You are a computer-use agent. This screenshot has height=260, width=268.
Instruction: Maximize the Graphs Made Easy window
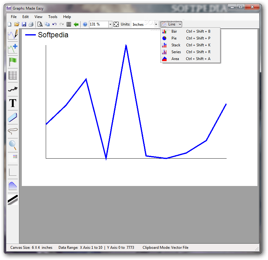(x=241, y=7)
